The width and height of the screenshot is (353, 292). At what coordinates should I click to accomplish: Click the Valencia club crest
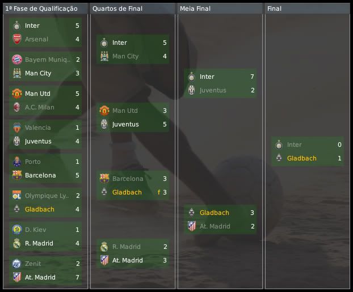pos(16,128)
